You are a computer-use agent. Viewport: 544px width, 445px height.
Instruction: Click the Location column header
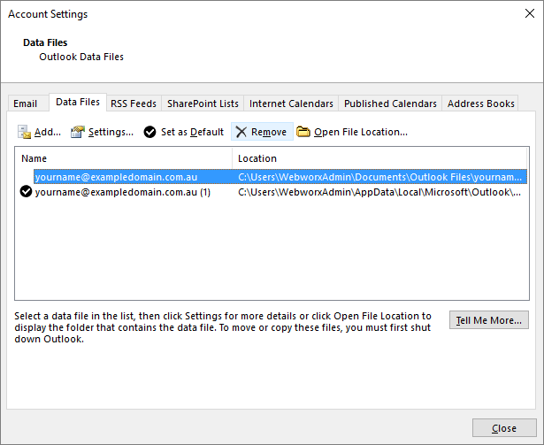[380, 158]
